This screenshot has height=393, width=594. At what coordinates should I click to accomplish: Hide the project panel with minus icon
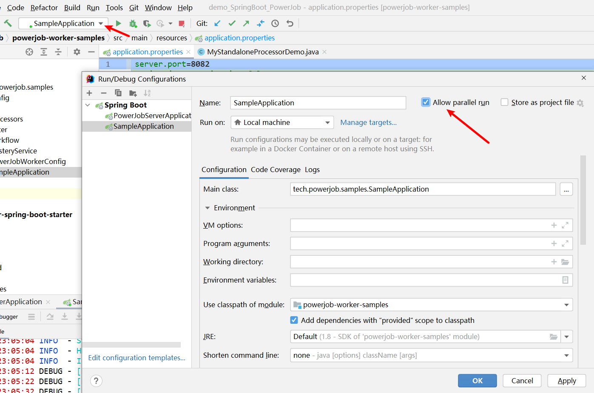pyautogui.click(x=91, y=52)
